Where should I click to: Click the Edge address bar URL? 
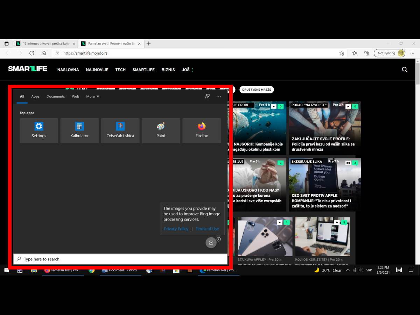click(85, 53)
